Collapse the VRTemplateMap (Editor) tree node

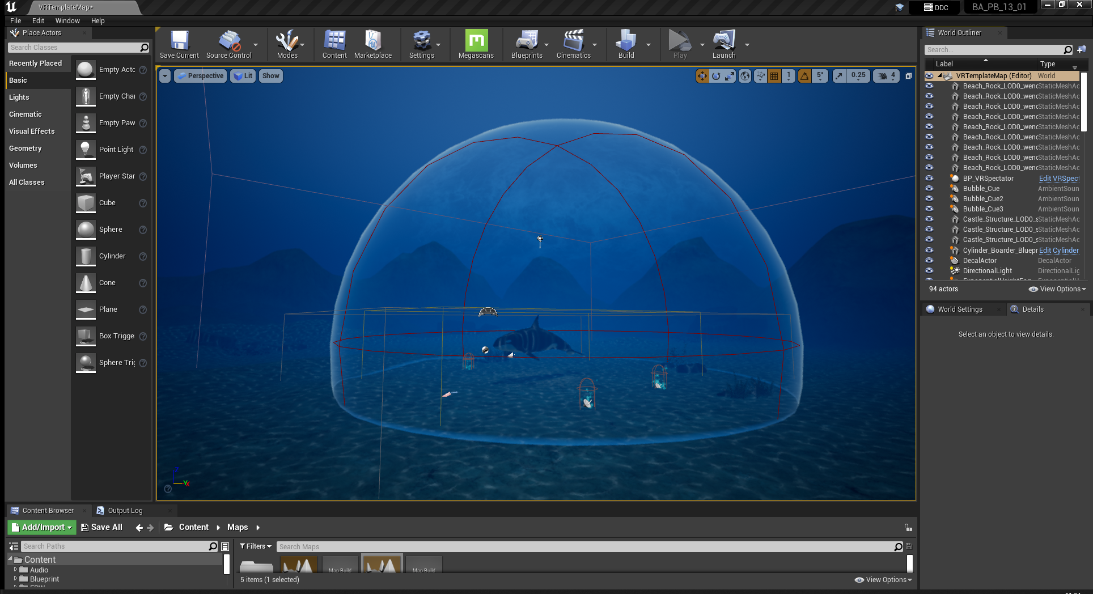point(939,75)
